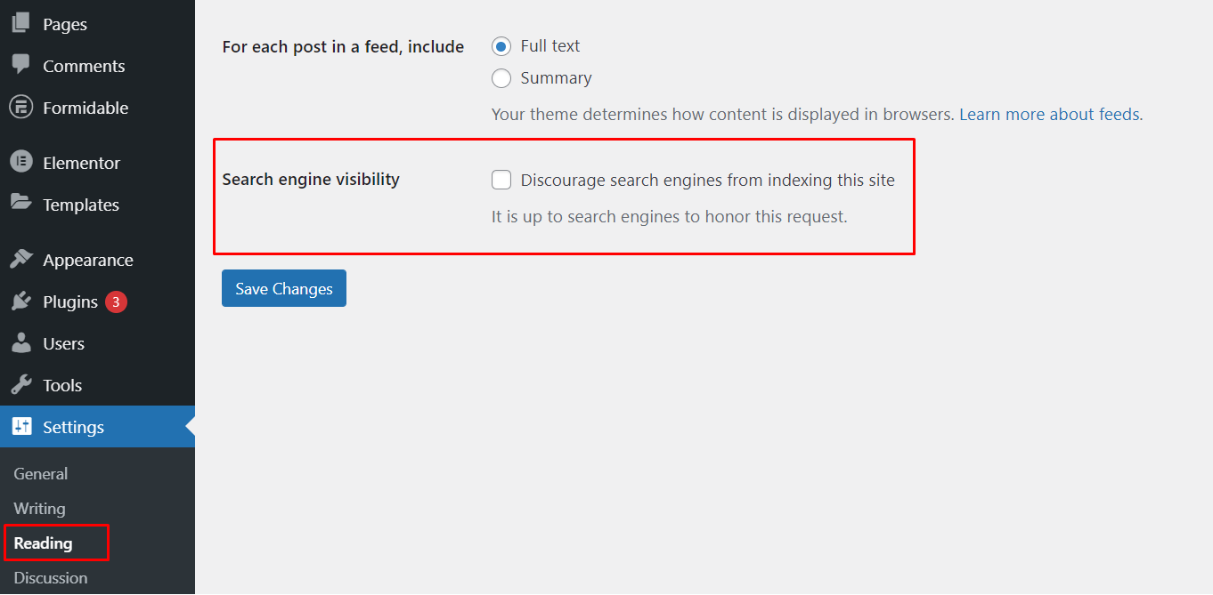Image resolution: width=1213 pixels, height=595 pixels.
Task: Go to the General settings page
Action: coord(40,473)
